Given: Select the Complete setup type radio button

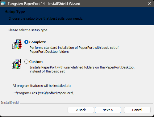Looking at the screenshot, I should point(26,42).
